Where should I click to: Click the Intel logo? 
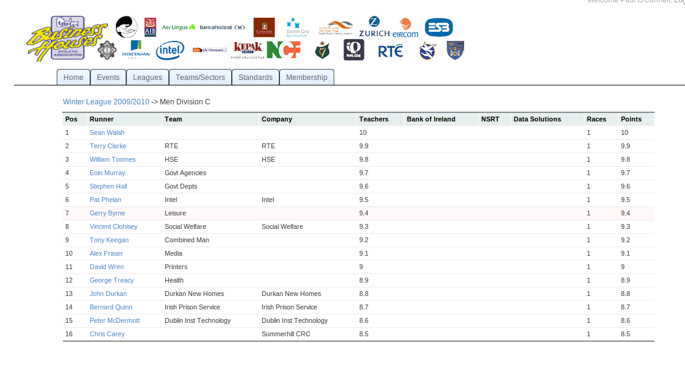(170, 50)
